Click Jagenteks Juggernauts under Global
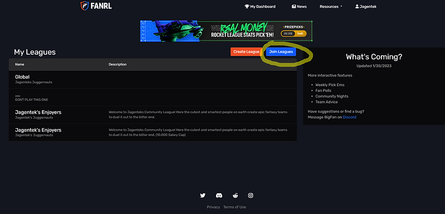 34,82
